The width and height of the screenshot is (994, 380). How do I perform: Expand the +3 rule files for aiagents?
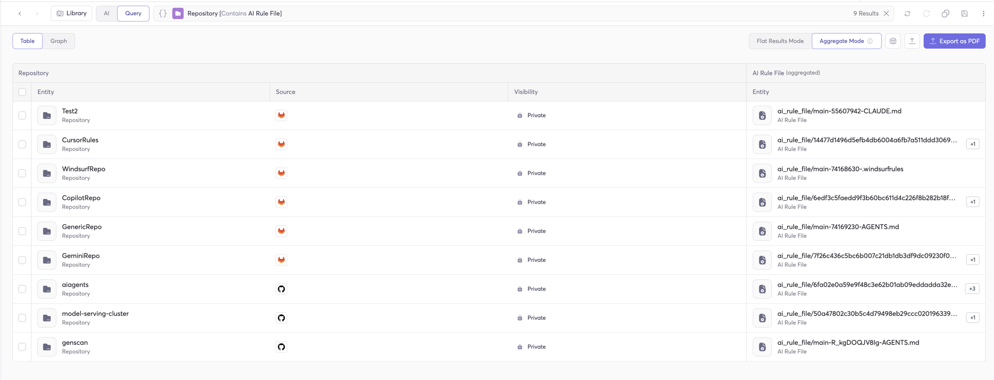(x=972, y=289)
